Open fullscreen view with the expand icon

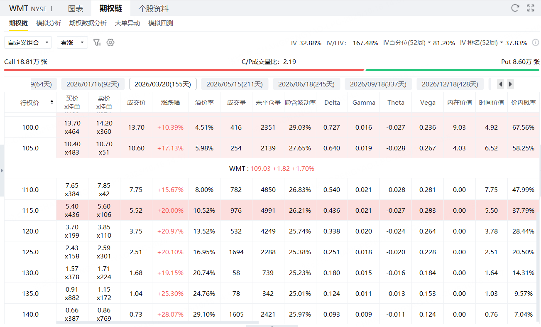click(531, 8)
